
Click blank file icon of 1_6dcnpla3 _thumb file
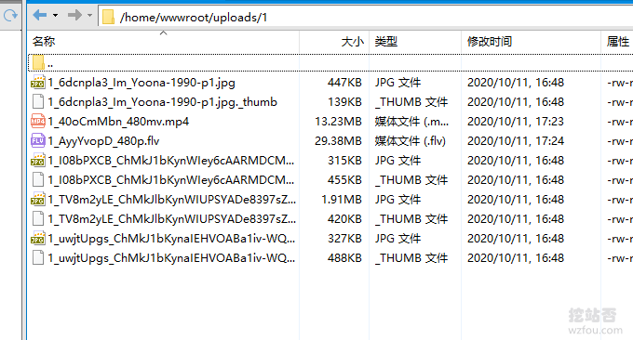[x=38, y=101]
